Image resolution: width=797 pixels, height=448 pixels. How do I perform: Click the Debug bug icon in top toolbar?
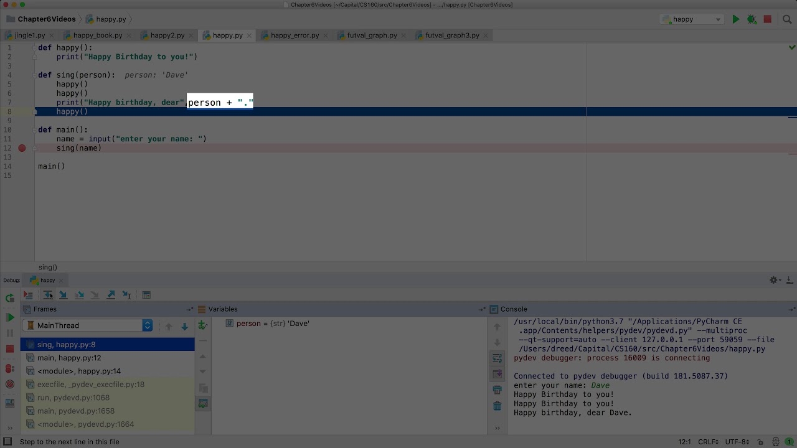tap(752, 19)
